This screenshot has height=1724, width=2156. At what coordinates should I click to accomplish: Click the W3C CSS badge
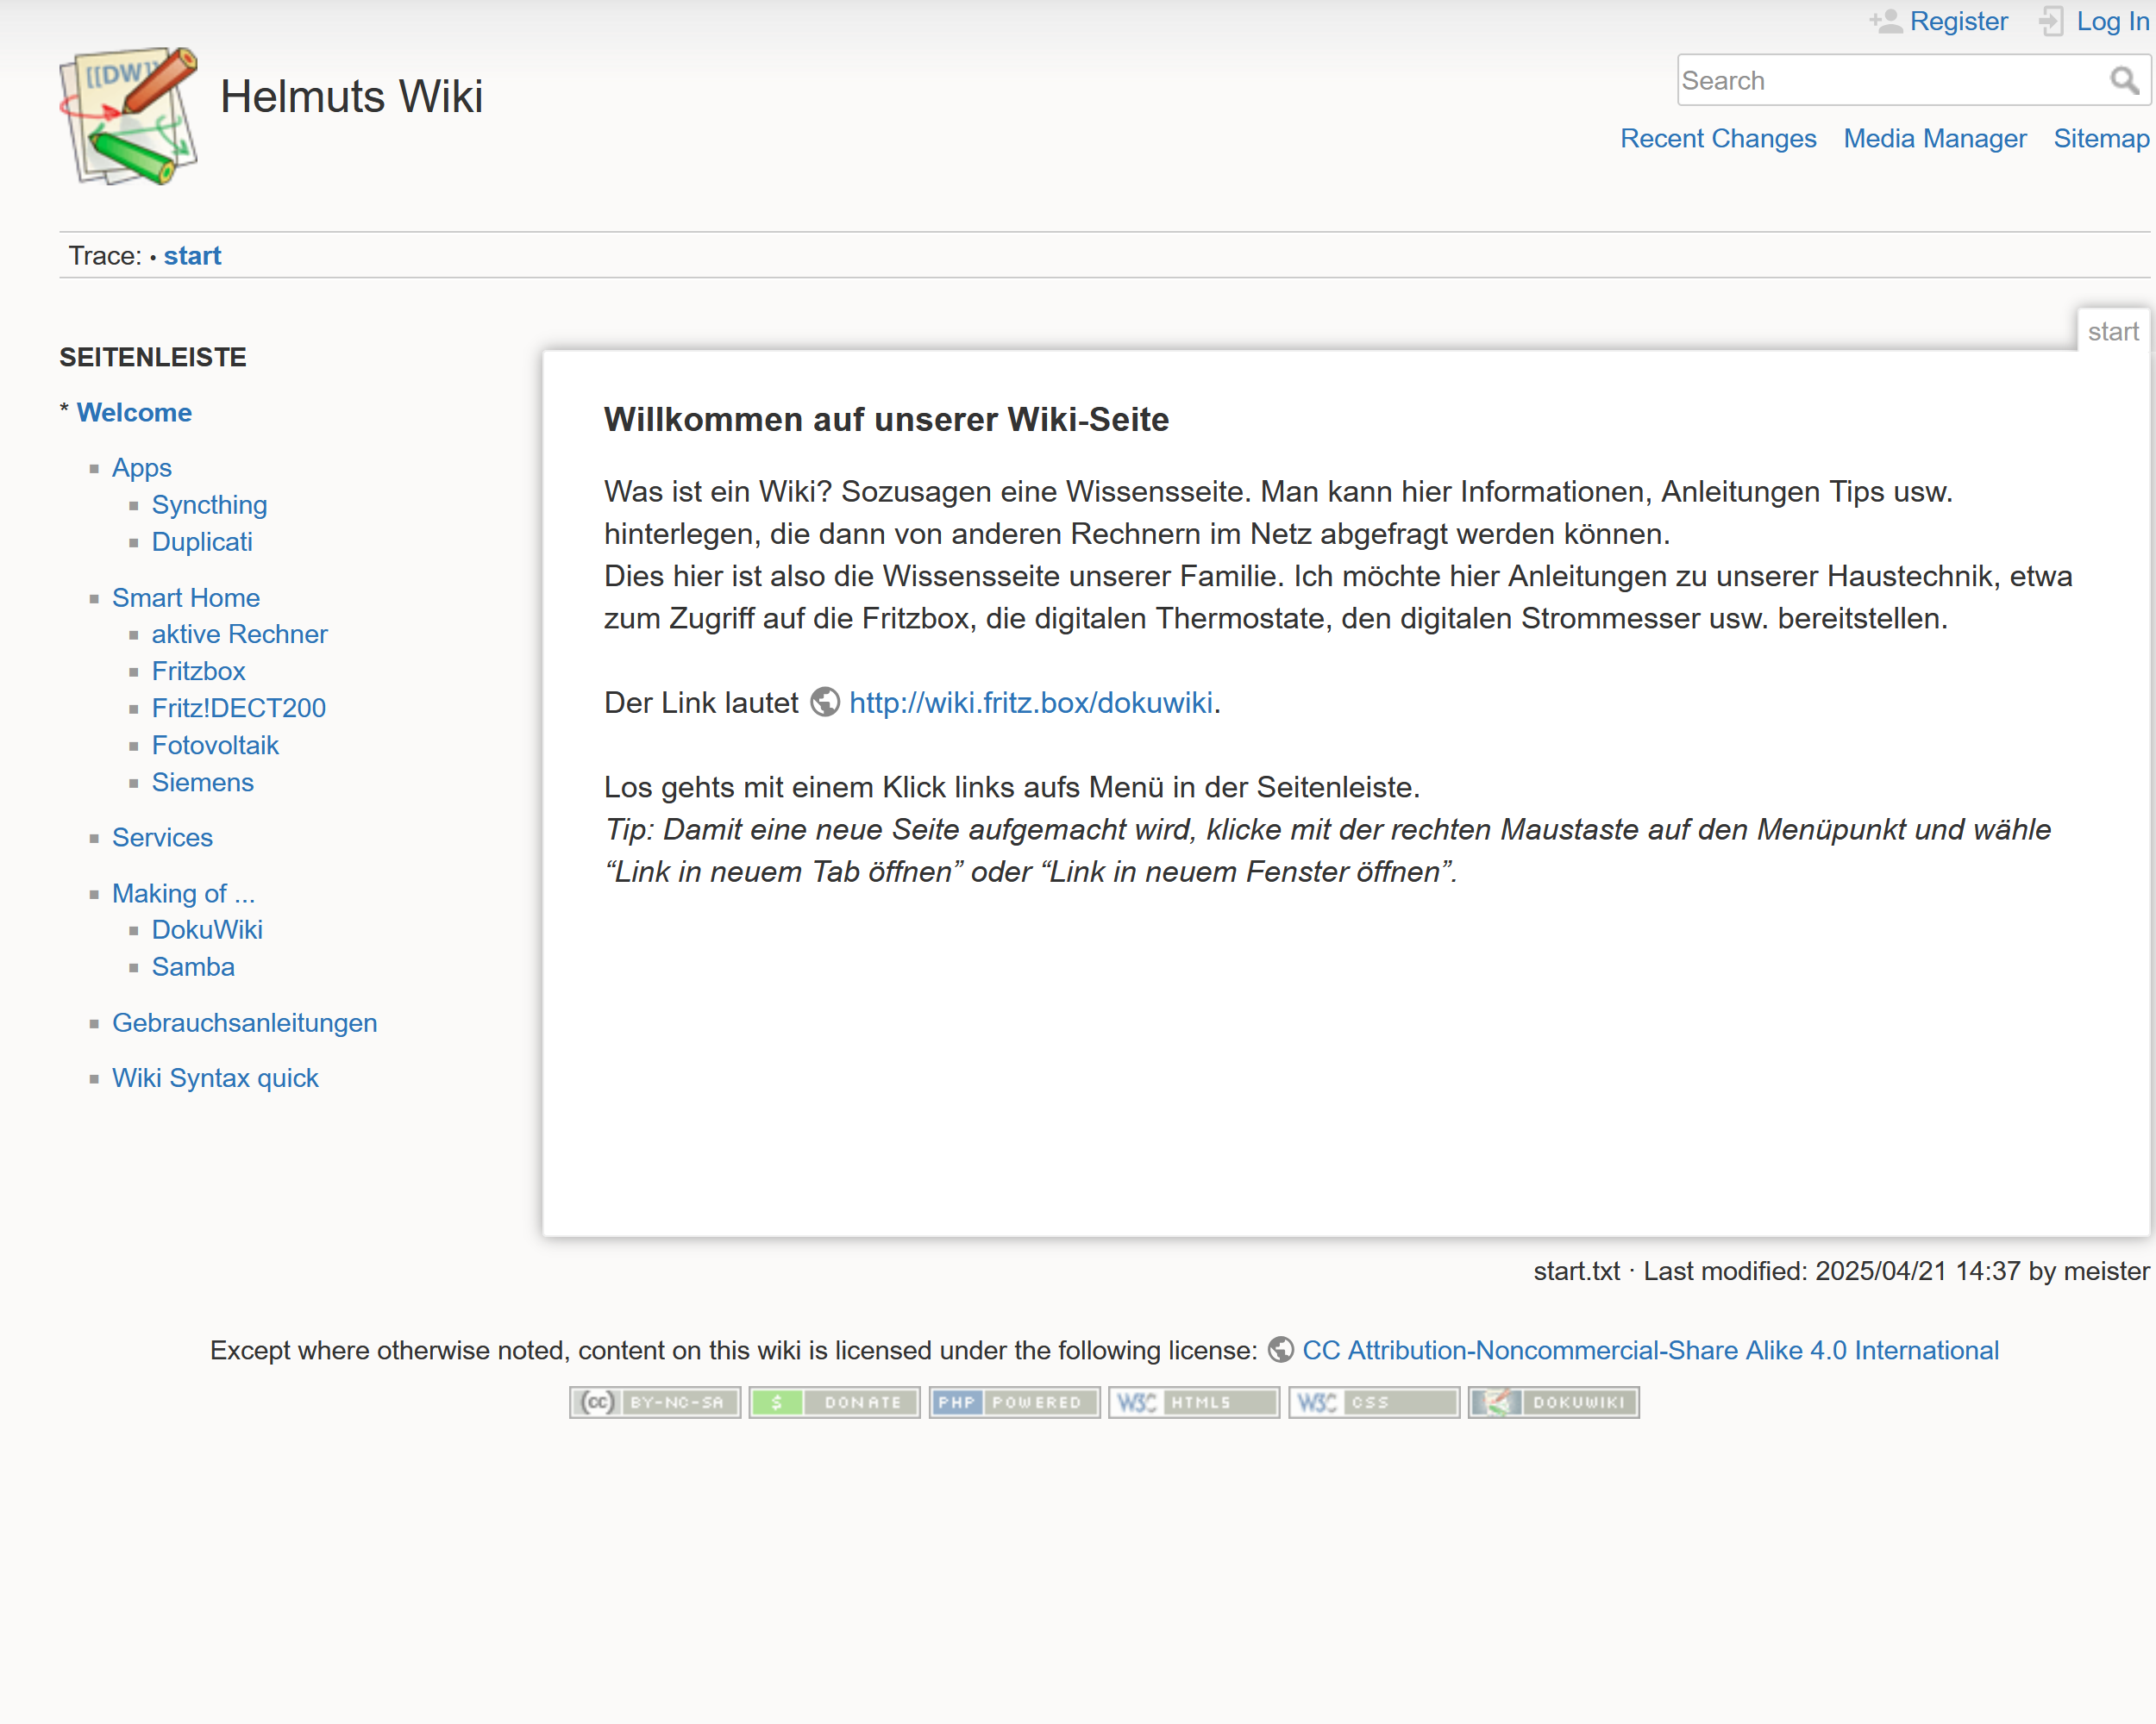1372,1402
